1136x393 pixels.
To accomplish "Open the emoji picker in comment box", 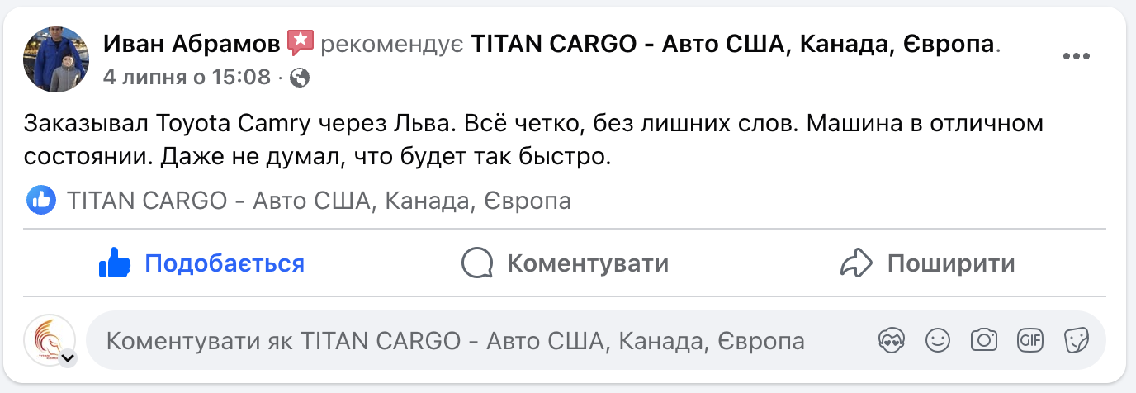I will tap(936, 339).
